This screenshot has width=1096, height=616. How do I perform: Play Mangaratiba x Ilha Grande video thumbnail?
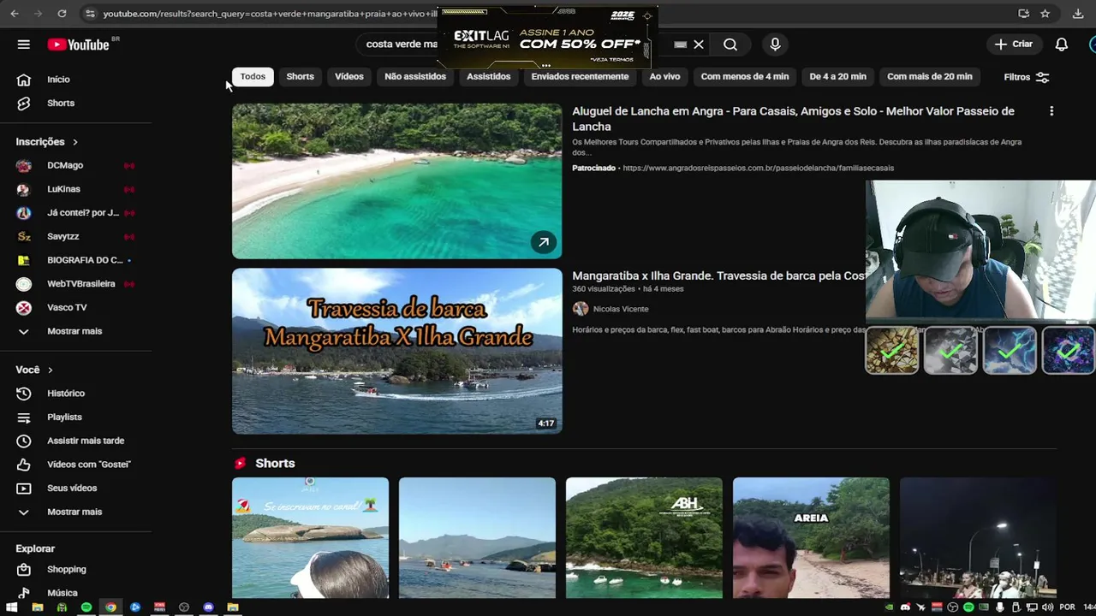397,351
